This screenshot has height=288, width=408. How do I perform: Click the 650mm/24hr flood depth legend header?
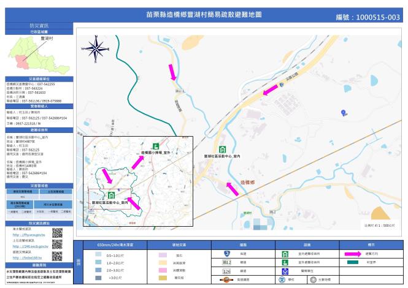pyautogui.click(x=115, y=245)
